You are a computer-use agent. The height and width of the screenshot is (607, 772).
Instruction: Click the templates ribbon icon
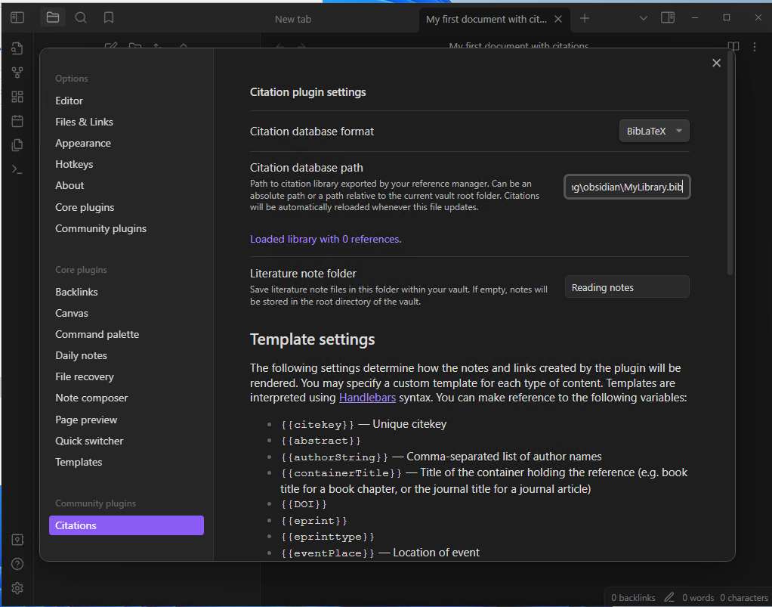click(17, 145)
